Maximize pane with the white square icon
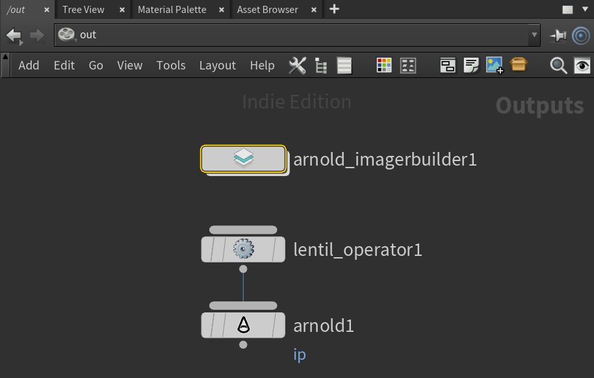Screen dimensions: 594x378 [567, 10]
